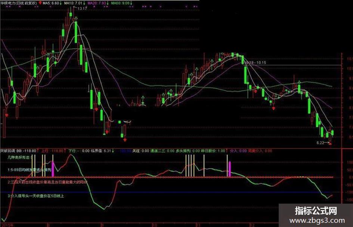The width and height of the screenshot is (353, 227).
Task: Click the down arrow after the MA10 value
Action: (x=84, y=3)
